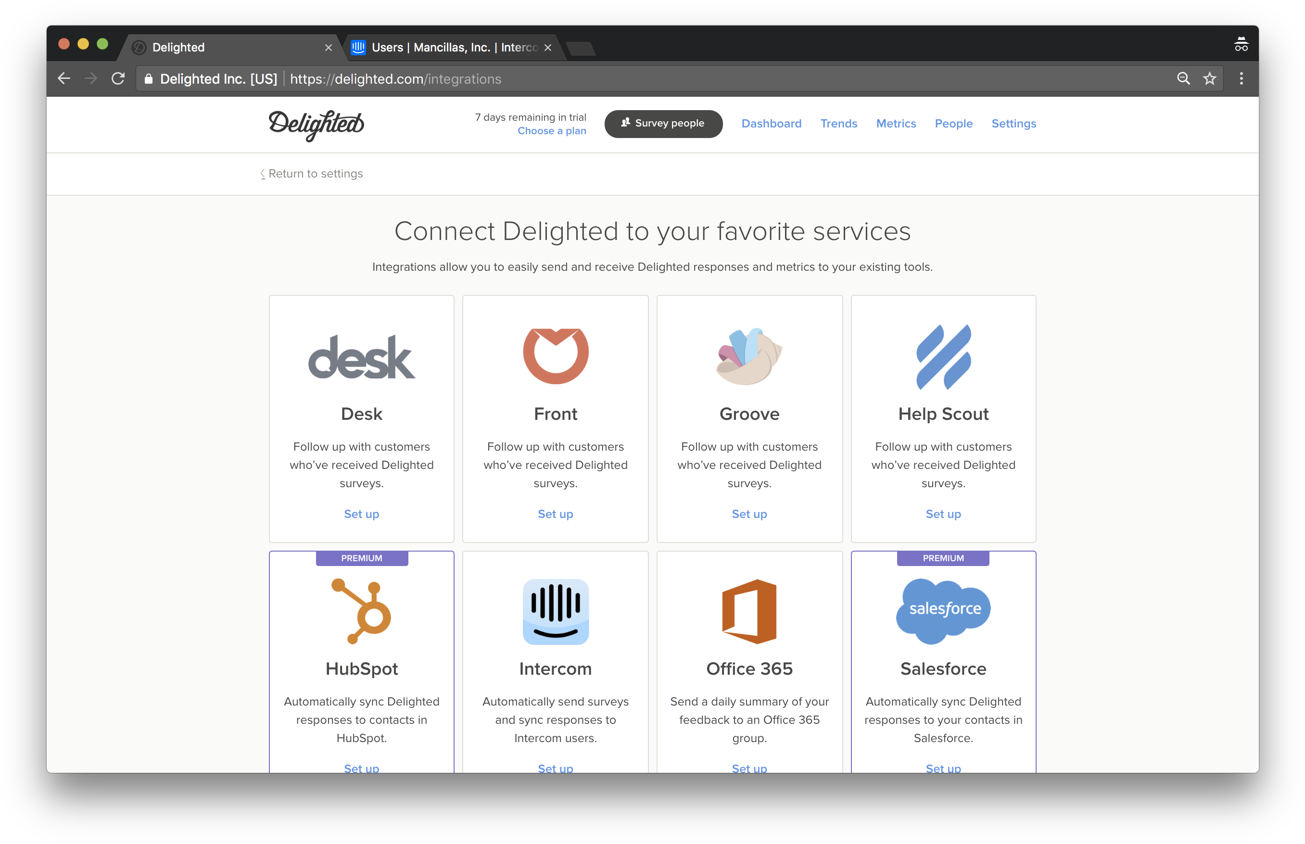Click the Desk integration logo
Image resolution: width=1305 pixels, height=844 pixels.
pos(361,357)
